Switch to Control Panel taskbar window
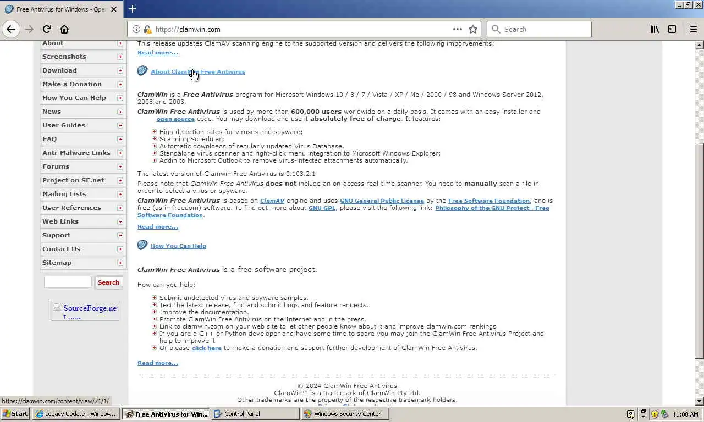The height and width of the screenshot is (422, 704). point(255,414)
